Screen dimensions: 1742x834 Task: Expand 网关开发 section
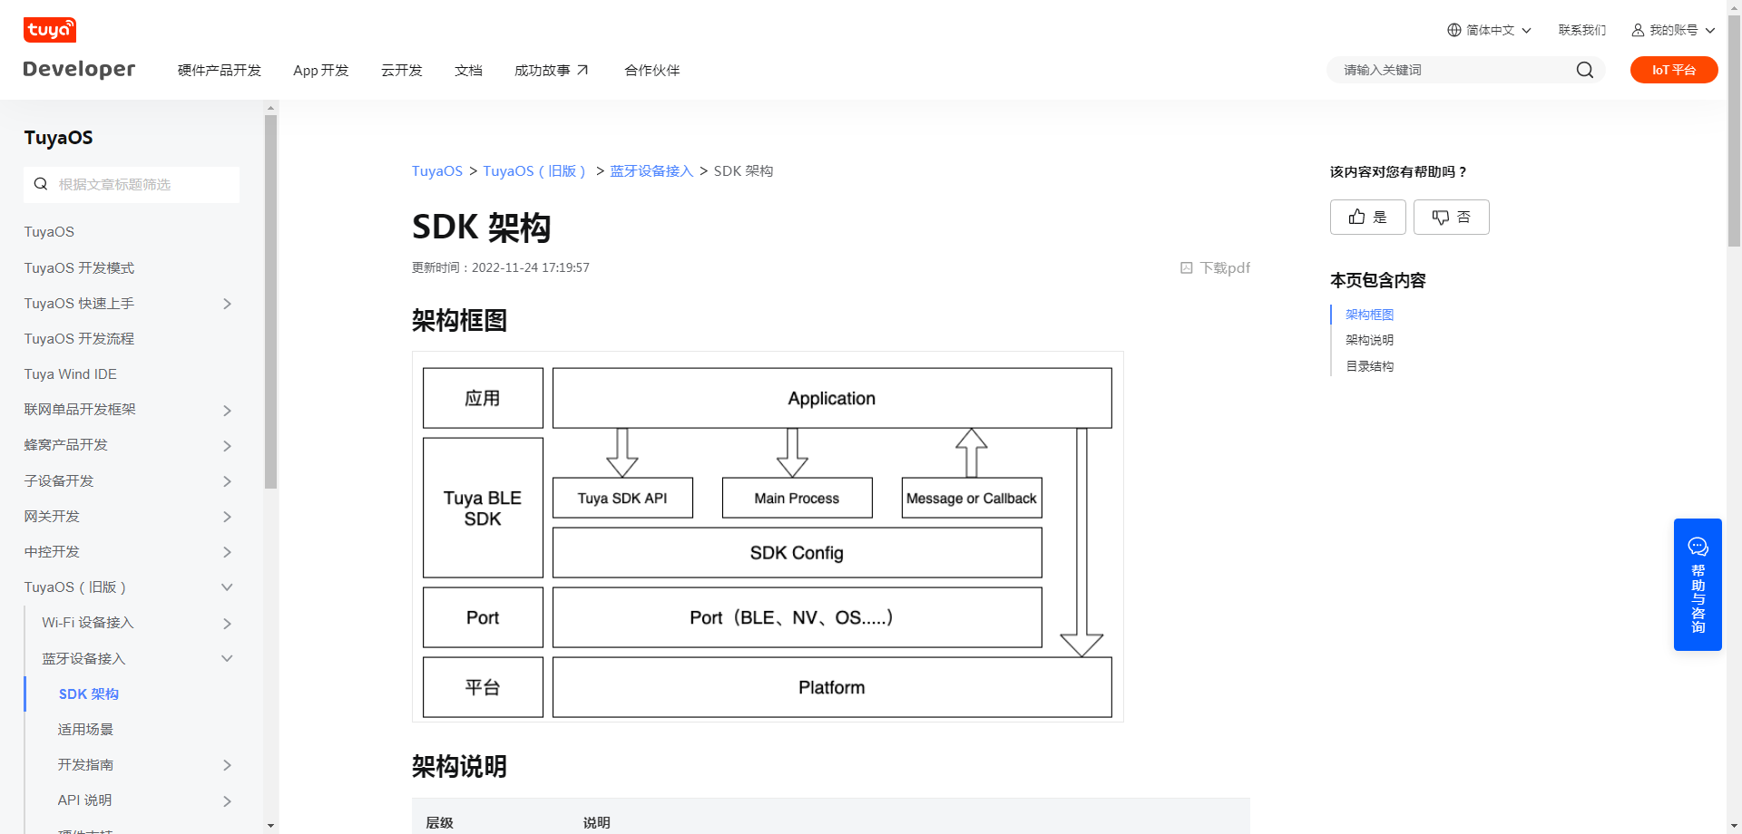click(227, 517)
